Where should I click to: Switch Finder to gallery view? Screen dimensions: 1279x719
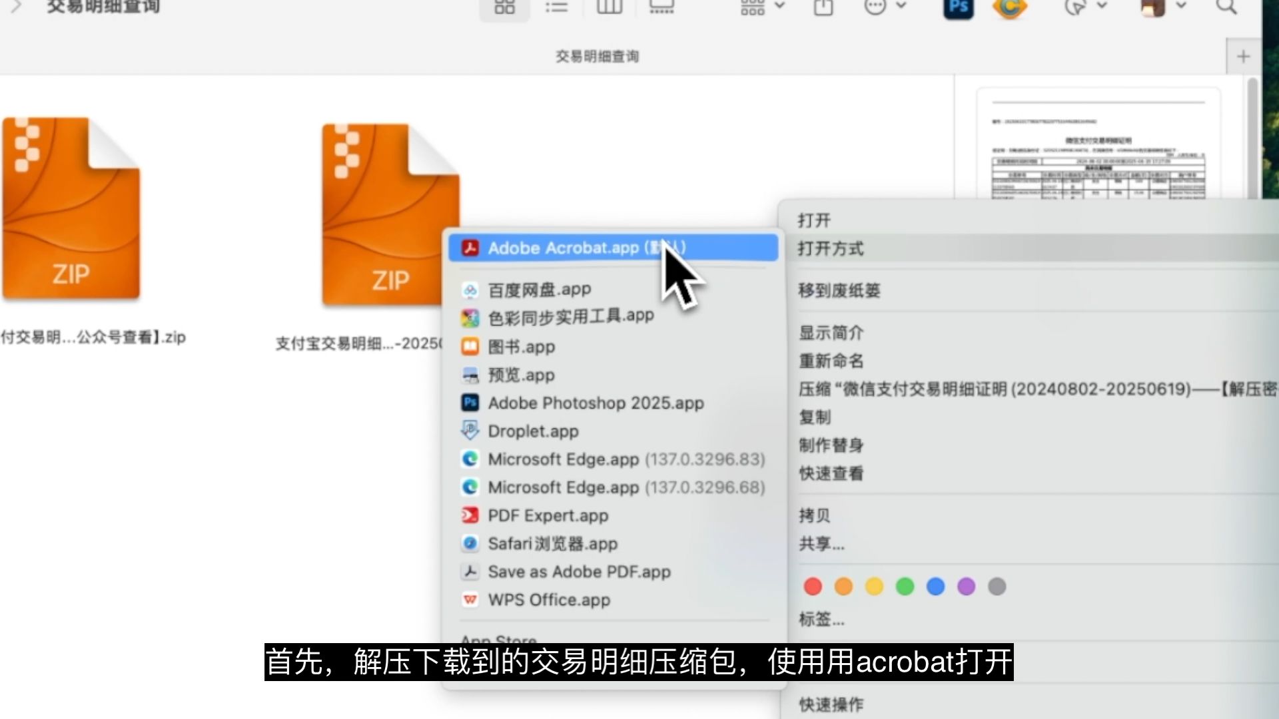(x=661, y=7)
